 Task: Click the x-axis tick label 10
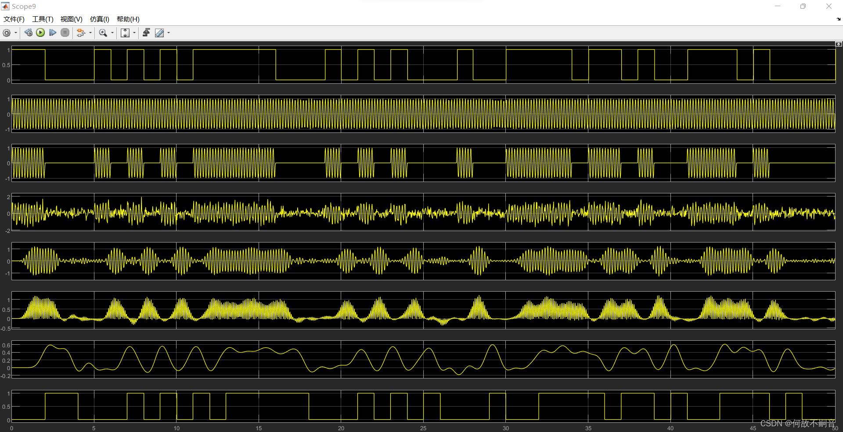[x=177, y=428]
